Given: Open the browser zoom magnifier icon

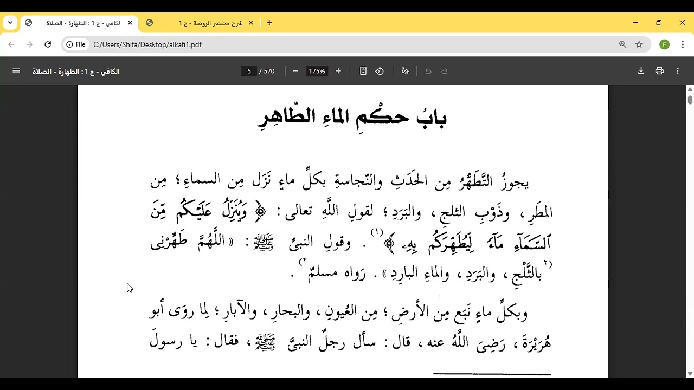Looking at the screenshot, I should [x=622, y=44].
